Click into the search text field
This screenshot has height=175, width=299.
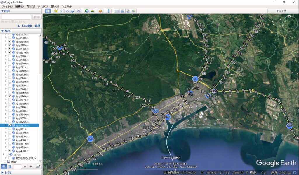click(16, 17)
